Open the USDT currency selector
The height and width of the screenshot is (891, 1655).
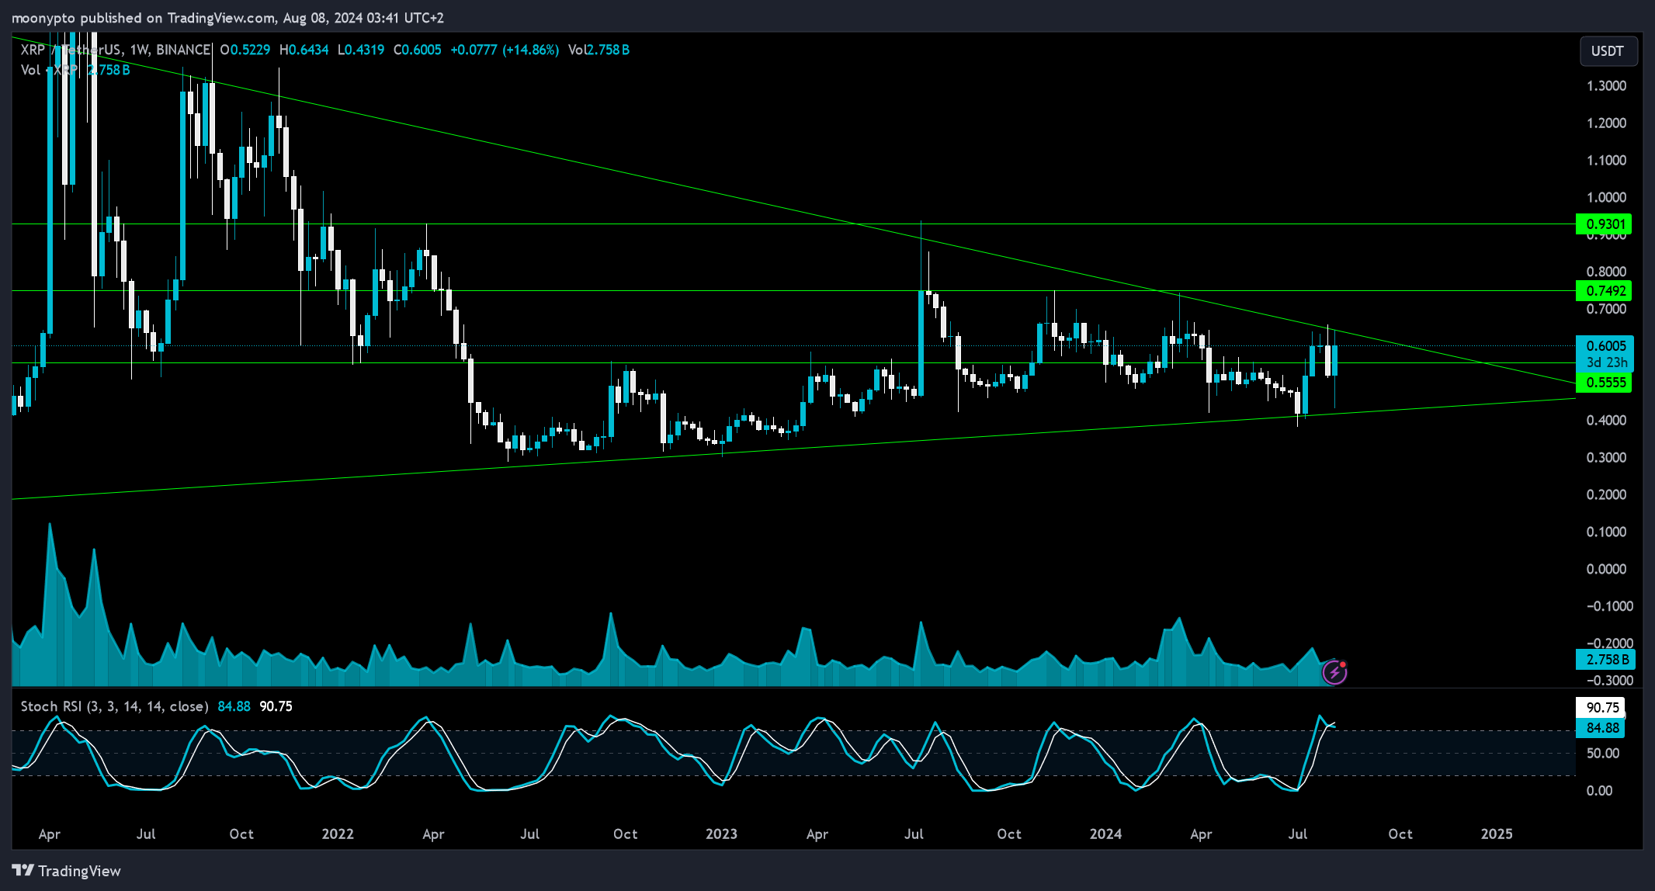pyautogui.click(x=1608, y=51)
